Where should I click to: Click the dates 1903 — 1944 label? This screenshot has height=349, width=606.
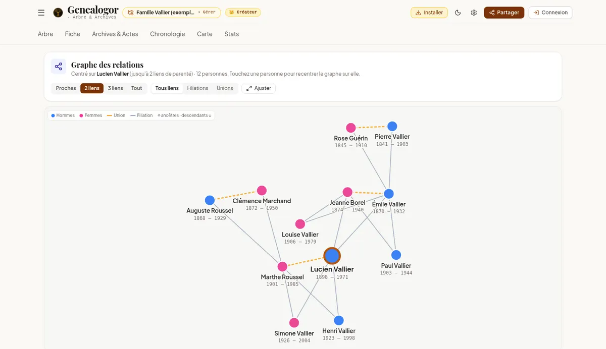pyautogui.click(x=396, y=273)
